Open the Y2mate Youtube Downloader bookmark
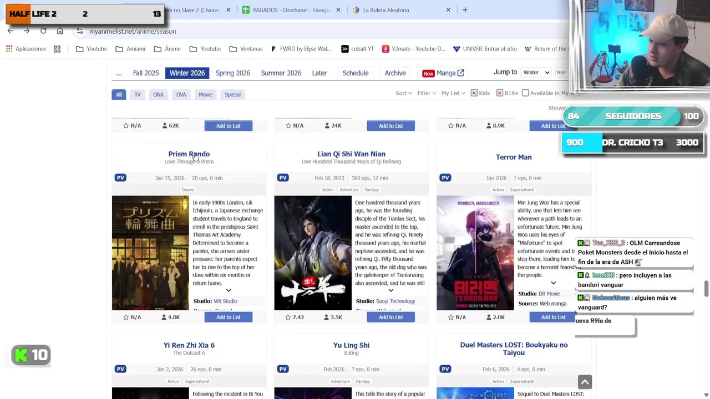The image size is (710, 399). coord(413,49)
